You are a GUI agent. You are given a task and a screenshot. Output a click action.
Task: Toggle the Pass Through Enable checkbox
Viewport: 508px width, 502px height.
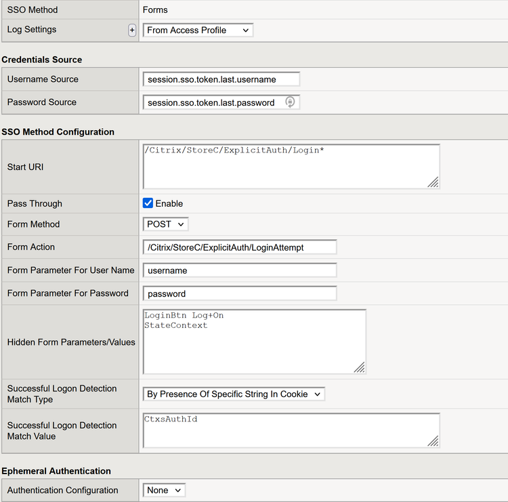pos(148,203)
